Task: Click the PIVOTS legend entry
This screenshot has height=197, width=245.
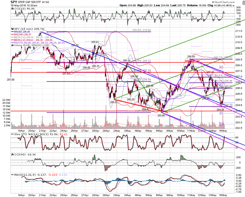Action: pos(38,43)
